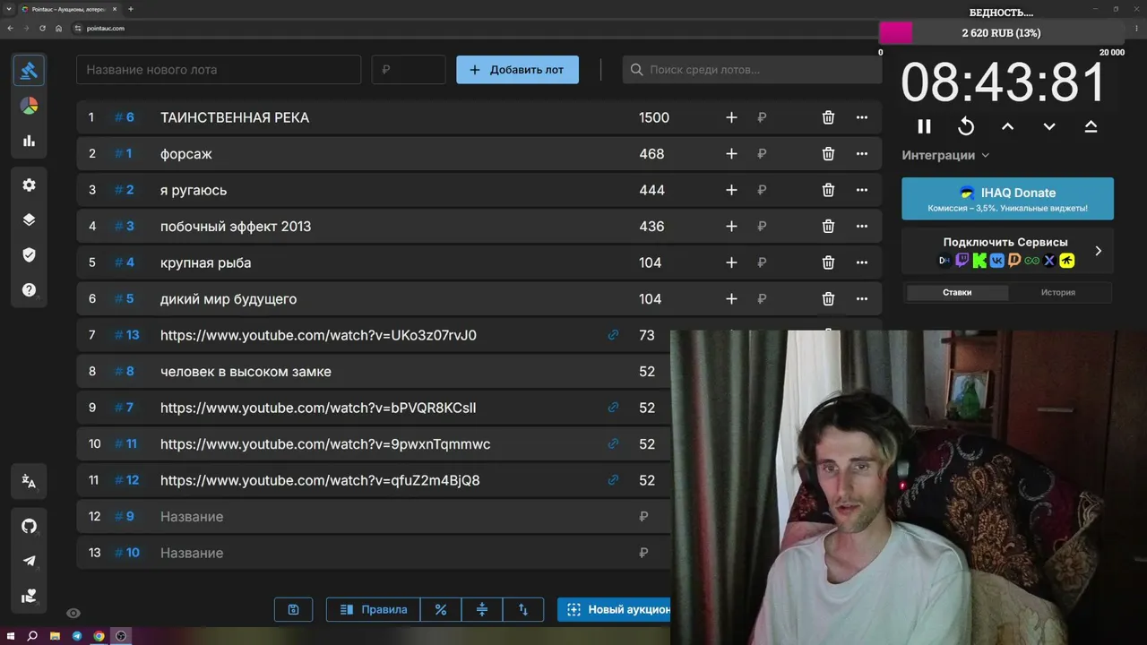Image resolution: width=1147 pixels, height=645 pixels.
Task: Delete the форсаж lot
Action: click(828, 154)
